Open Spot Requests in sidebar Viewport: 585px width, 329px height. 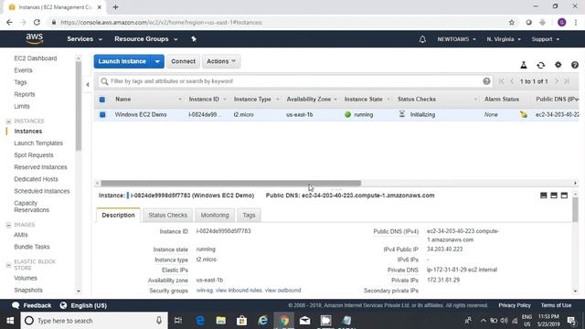tap(34, 155)
